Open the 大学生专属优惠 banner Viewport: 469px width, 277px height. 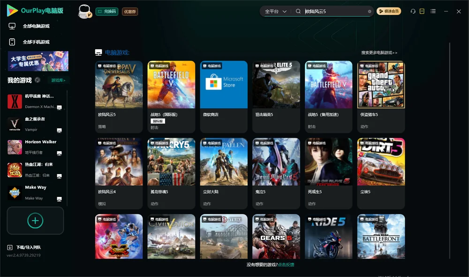click(38, 61)
